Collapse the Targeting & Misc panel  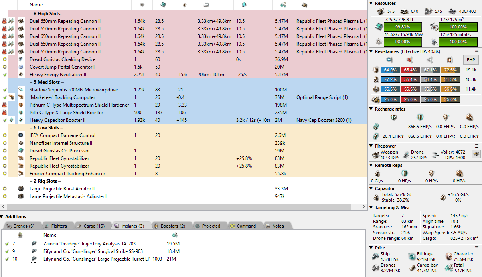pos(371,208)
